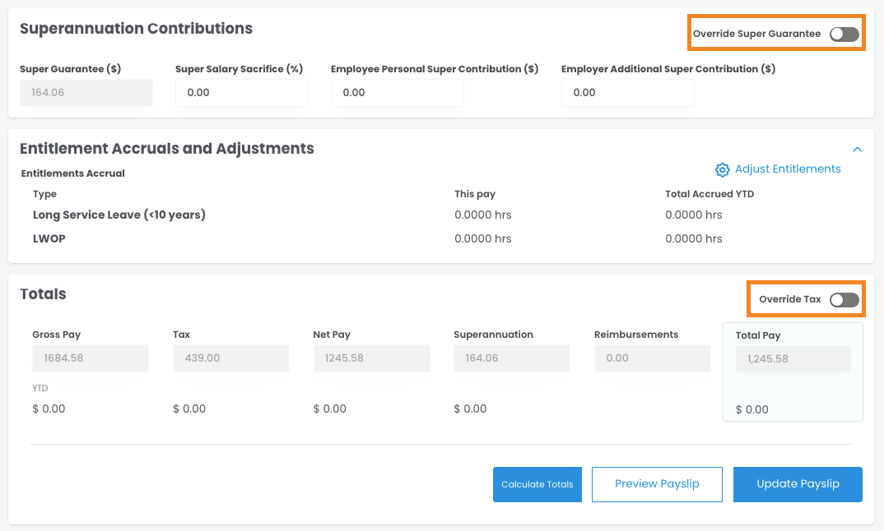Screen dimensions: 884x531
Task: Select the Net Pay field
Action: pyautogui.click(x=371, y=358)
